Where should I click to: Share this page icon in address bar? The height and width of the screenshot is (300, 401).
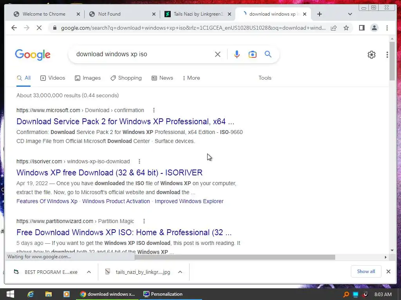click(x=334, y=28)
